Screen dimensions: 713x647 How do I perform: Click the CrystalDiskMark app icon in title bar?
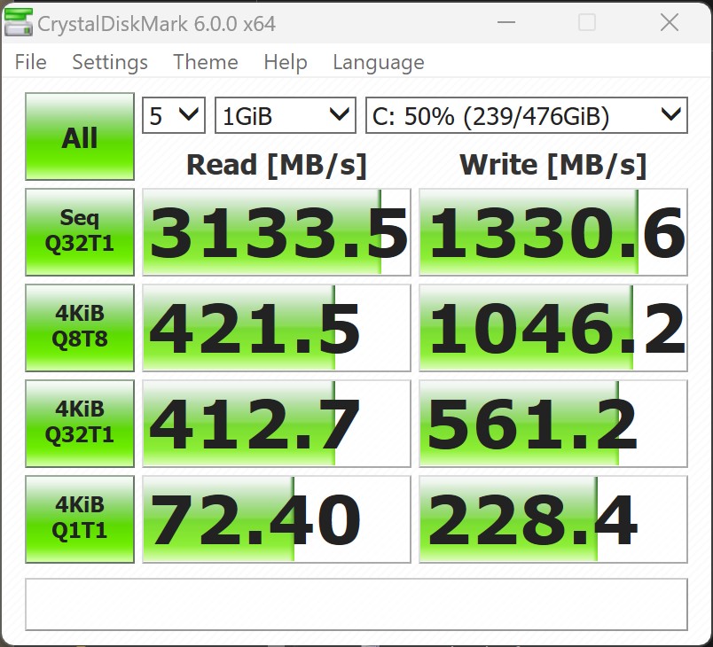point(19,23)
